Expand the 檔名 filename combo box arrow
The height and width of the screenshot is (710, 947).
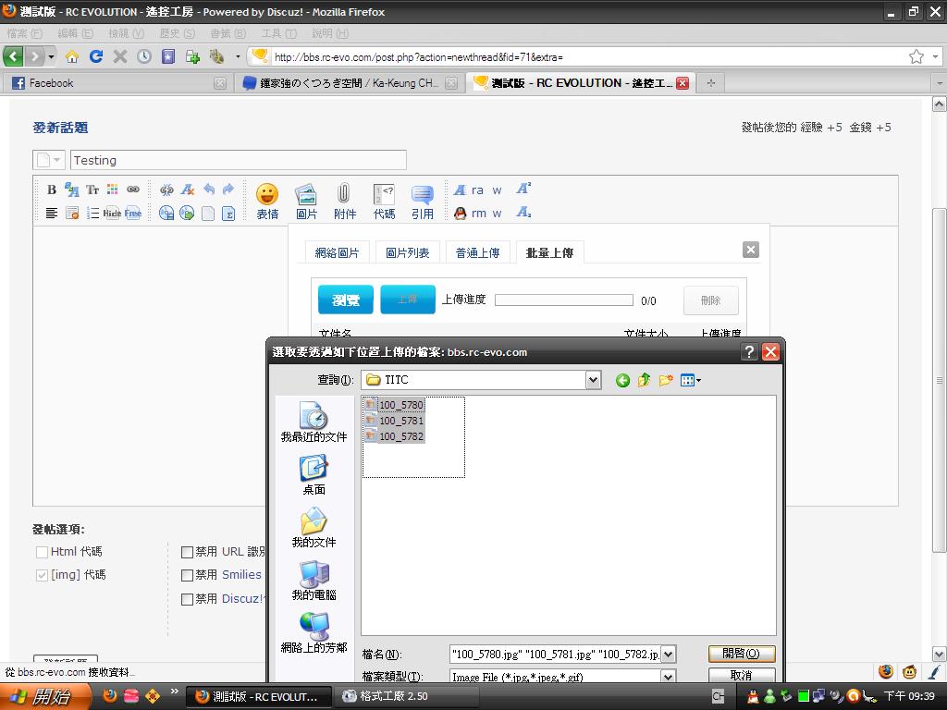click(x=669, y=655)
